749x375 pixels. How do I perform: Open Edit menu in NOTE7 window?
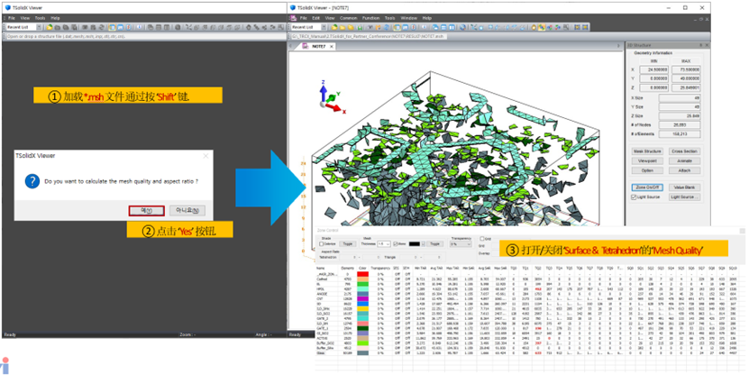coord(315,18)
